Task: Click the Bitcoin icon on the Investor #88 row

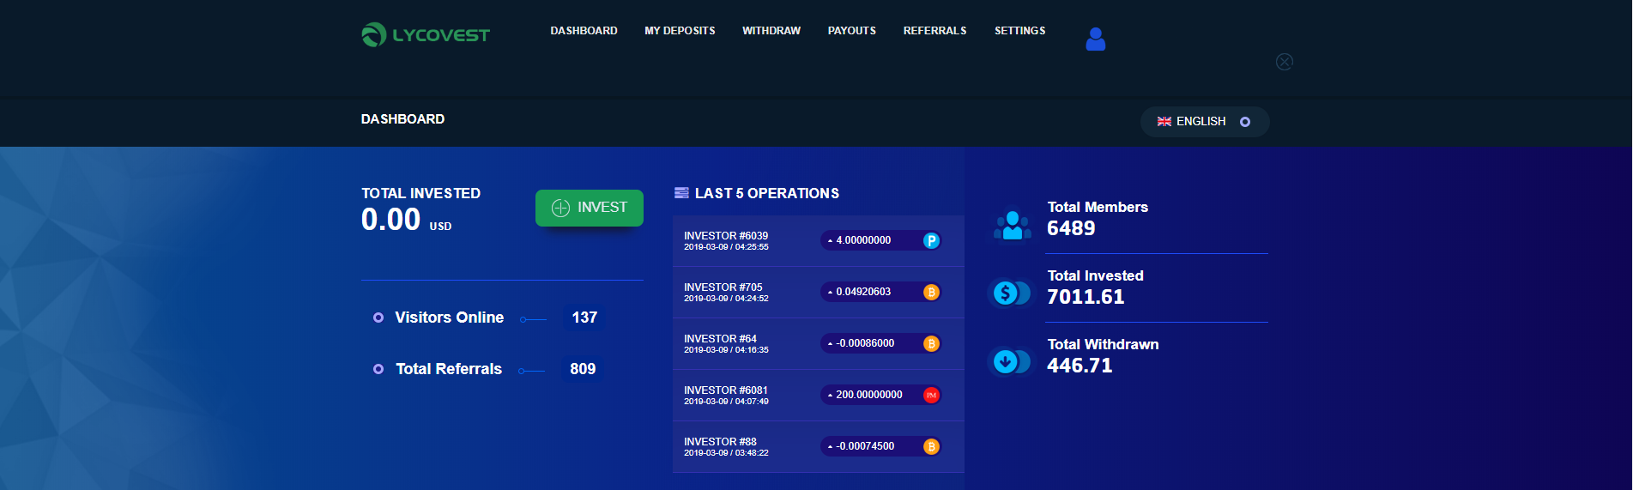Action: click(931, 446)
